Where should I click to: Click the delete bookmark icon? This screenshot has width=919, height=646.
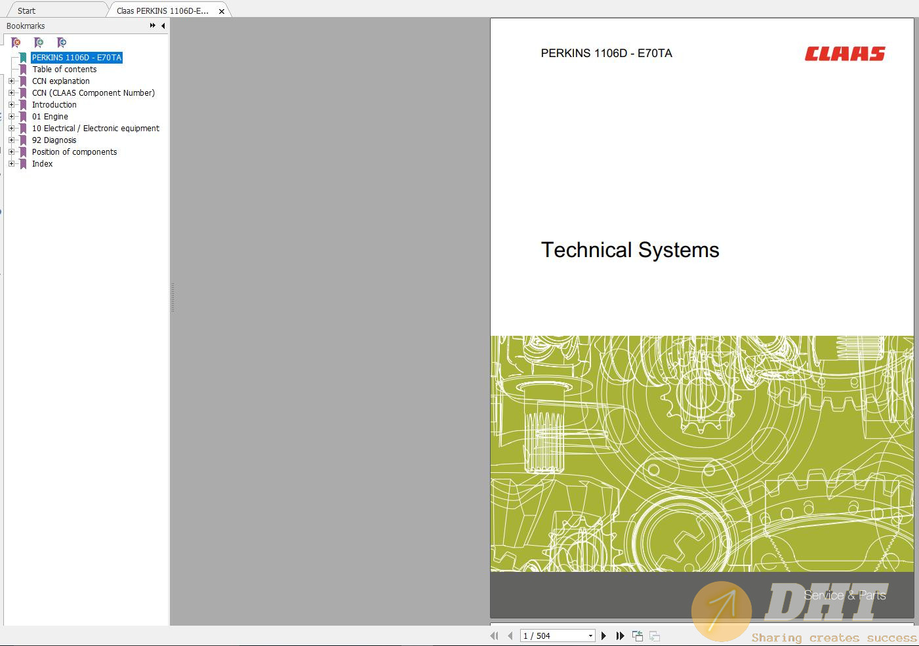point(16,43)
